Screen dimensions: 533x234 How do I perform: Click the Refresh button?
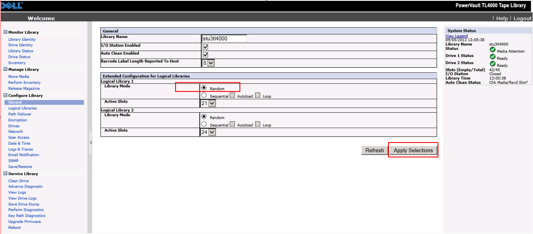point(375,150)
